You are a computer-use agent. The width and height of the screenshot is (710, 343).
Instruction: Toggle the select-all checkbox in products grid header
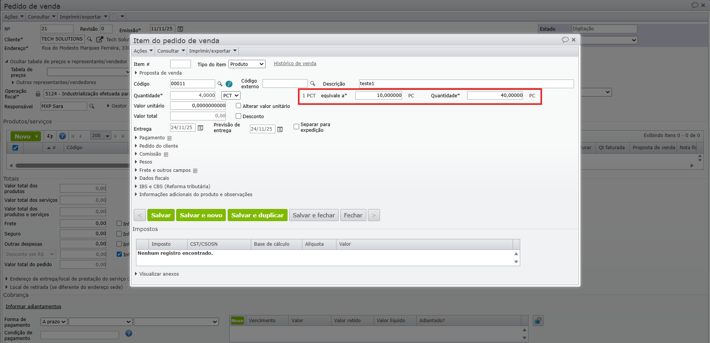[15, 148]
